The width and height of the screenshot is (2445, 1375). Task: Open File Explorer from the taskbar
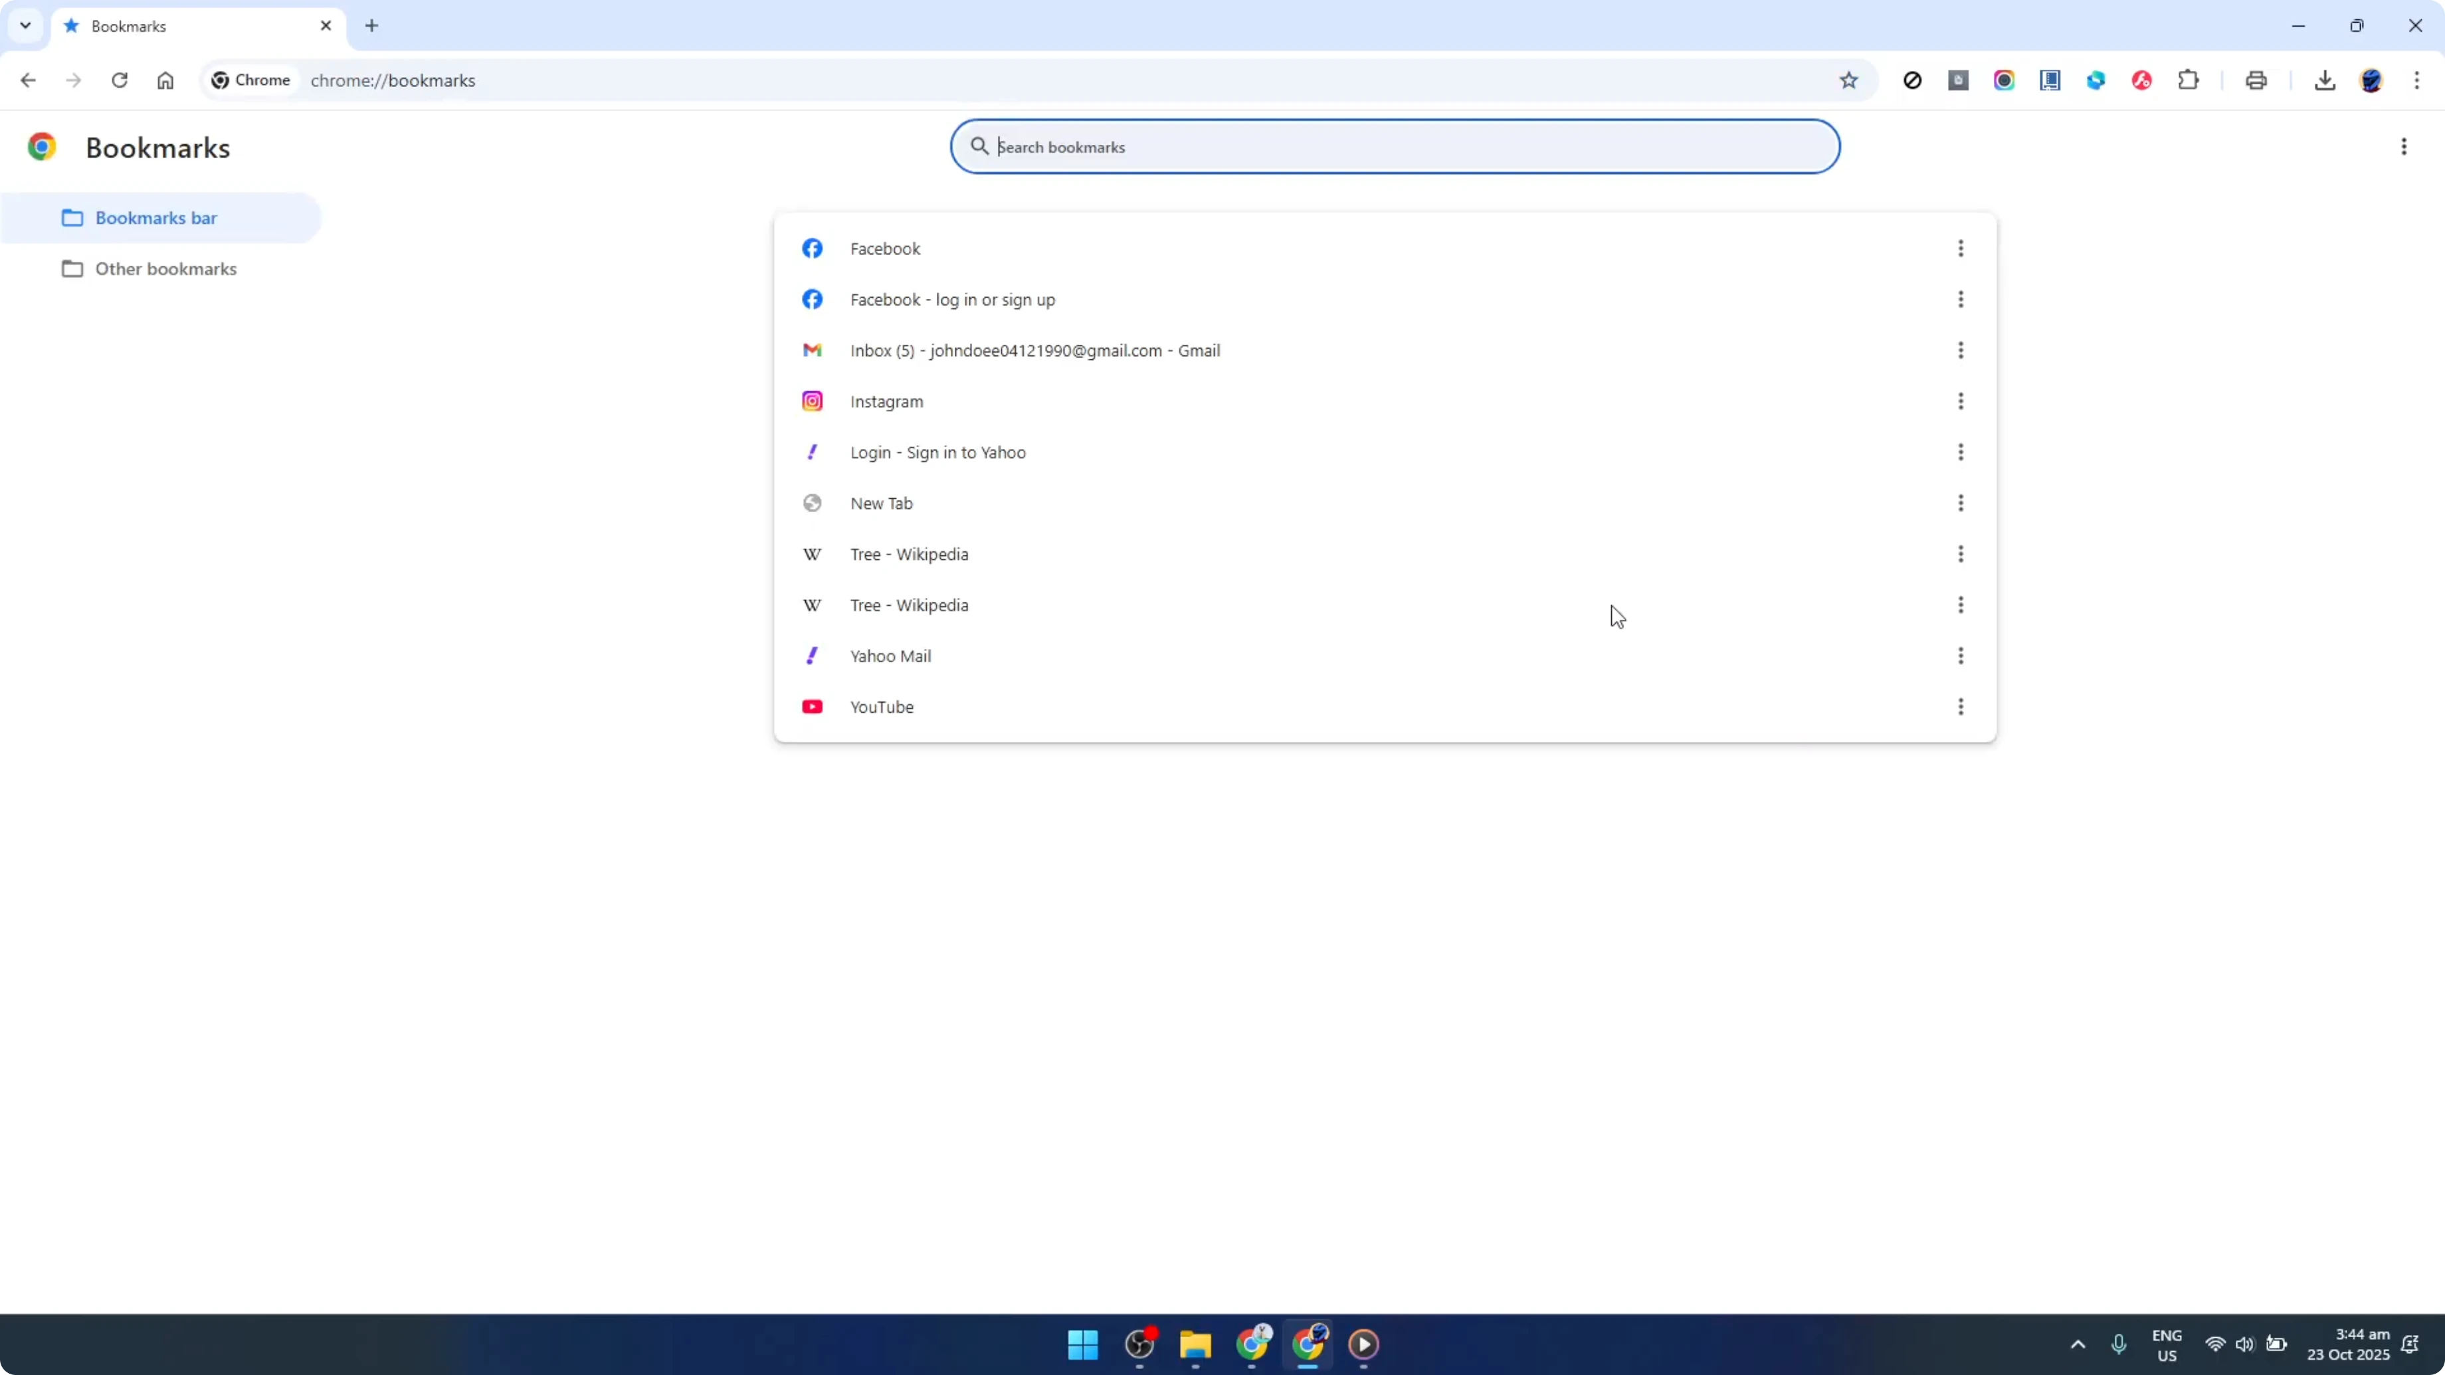(x=1196, y=1344)
